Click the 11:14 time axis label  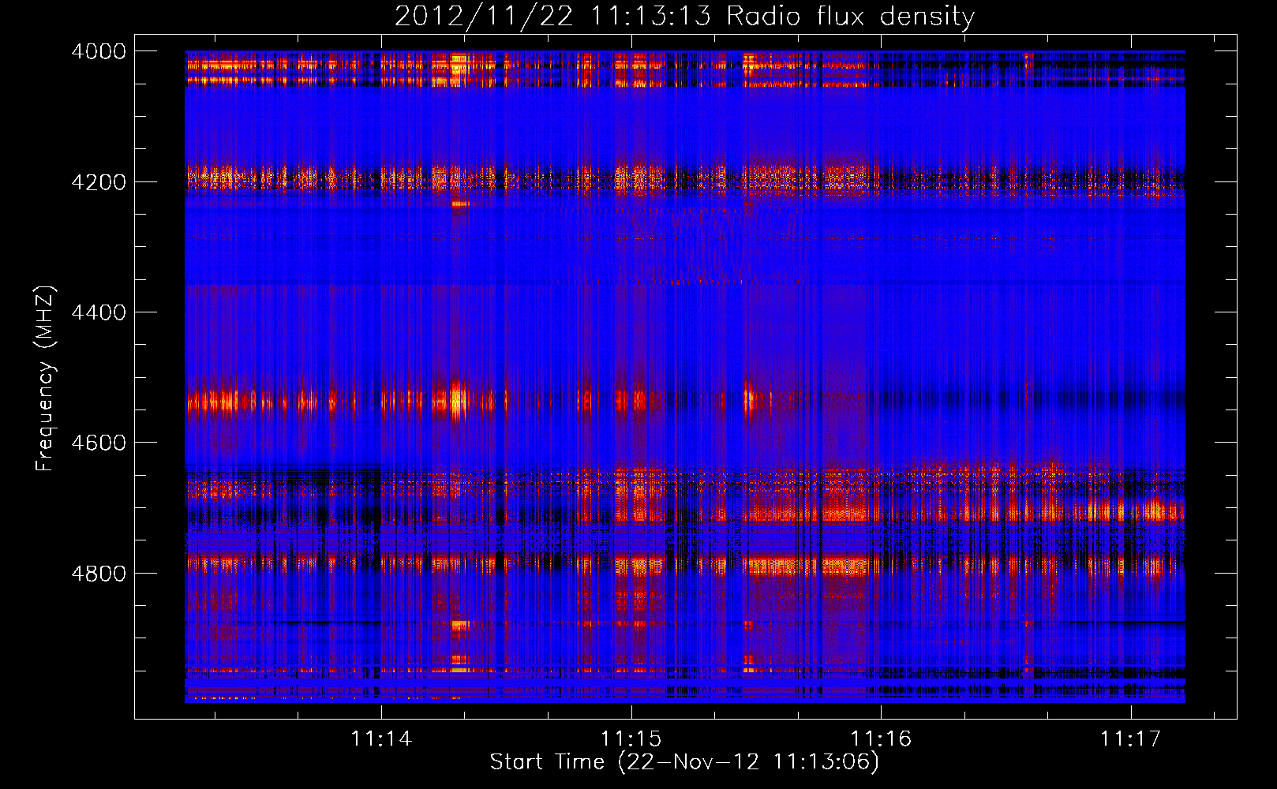[x=381, y=739]
